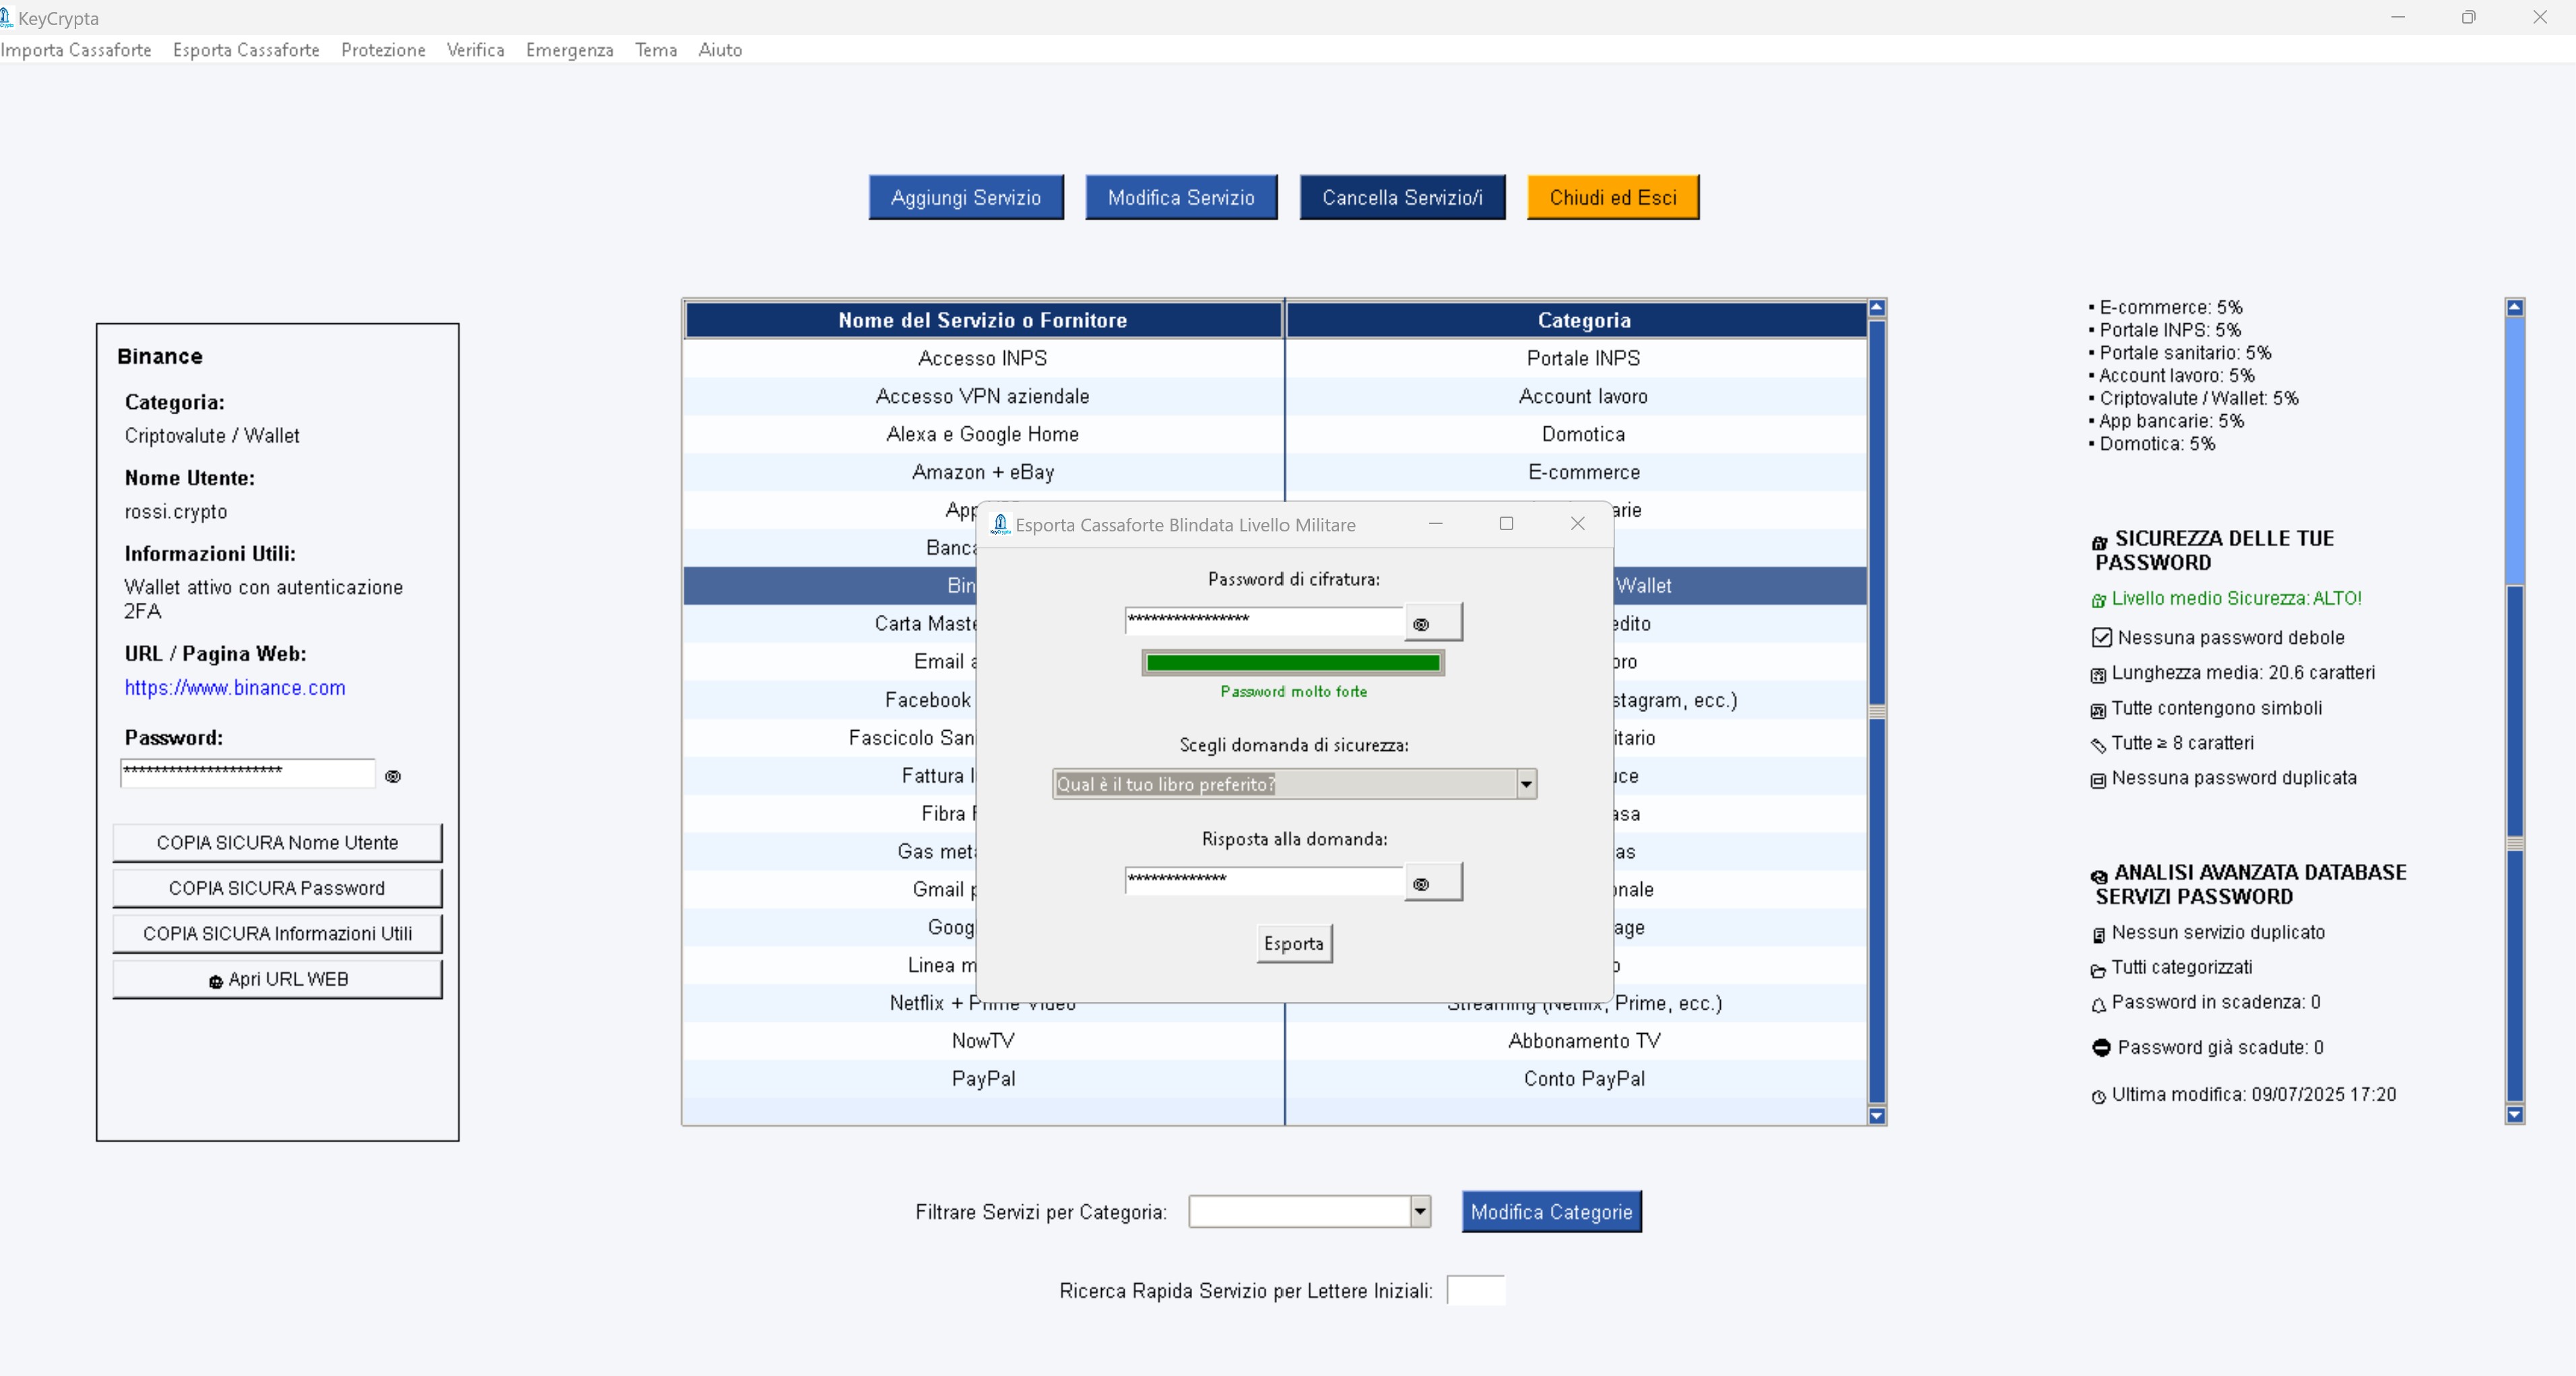Click icon beside Tutte contengono simboli

coord(2098,711)
